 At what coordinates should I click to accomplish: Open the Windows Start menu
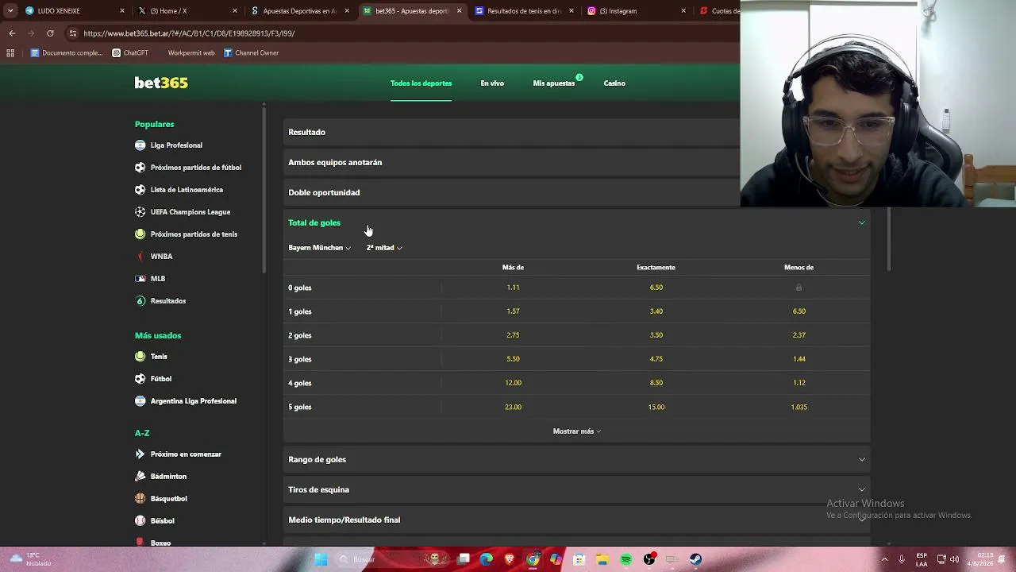(321, 559)
